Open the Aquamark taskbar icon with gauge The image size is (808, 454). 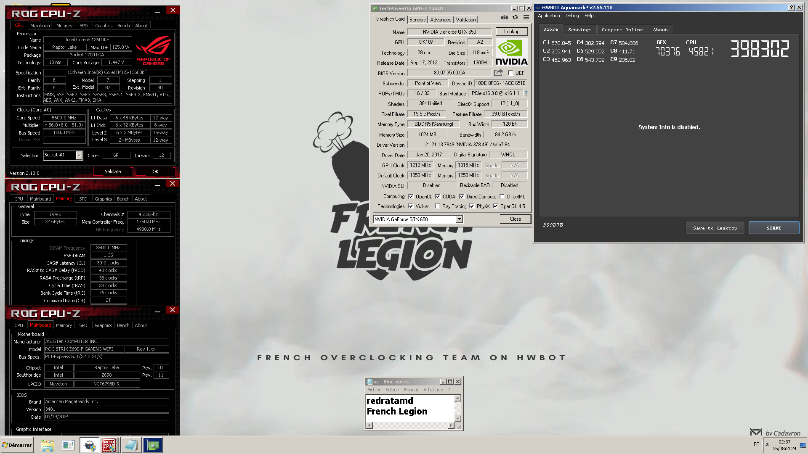point(89,445)
